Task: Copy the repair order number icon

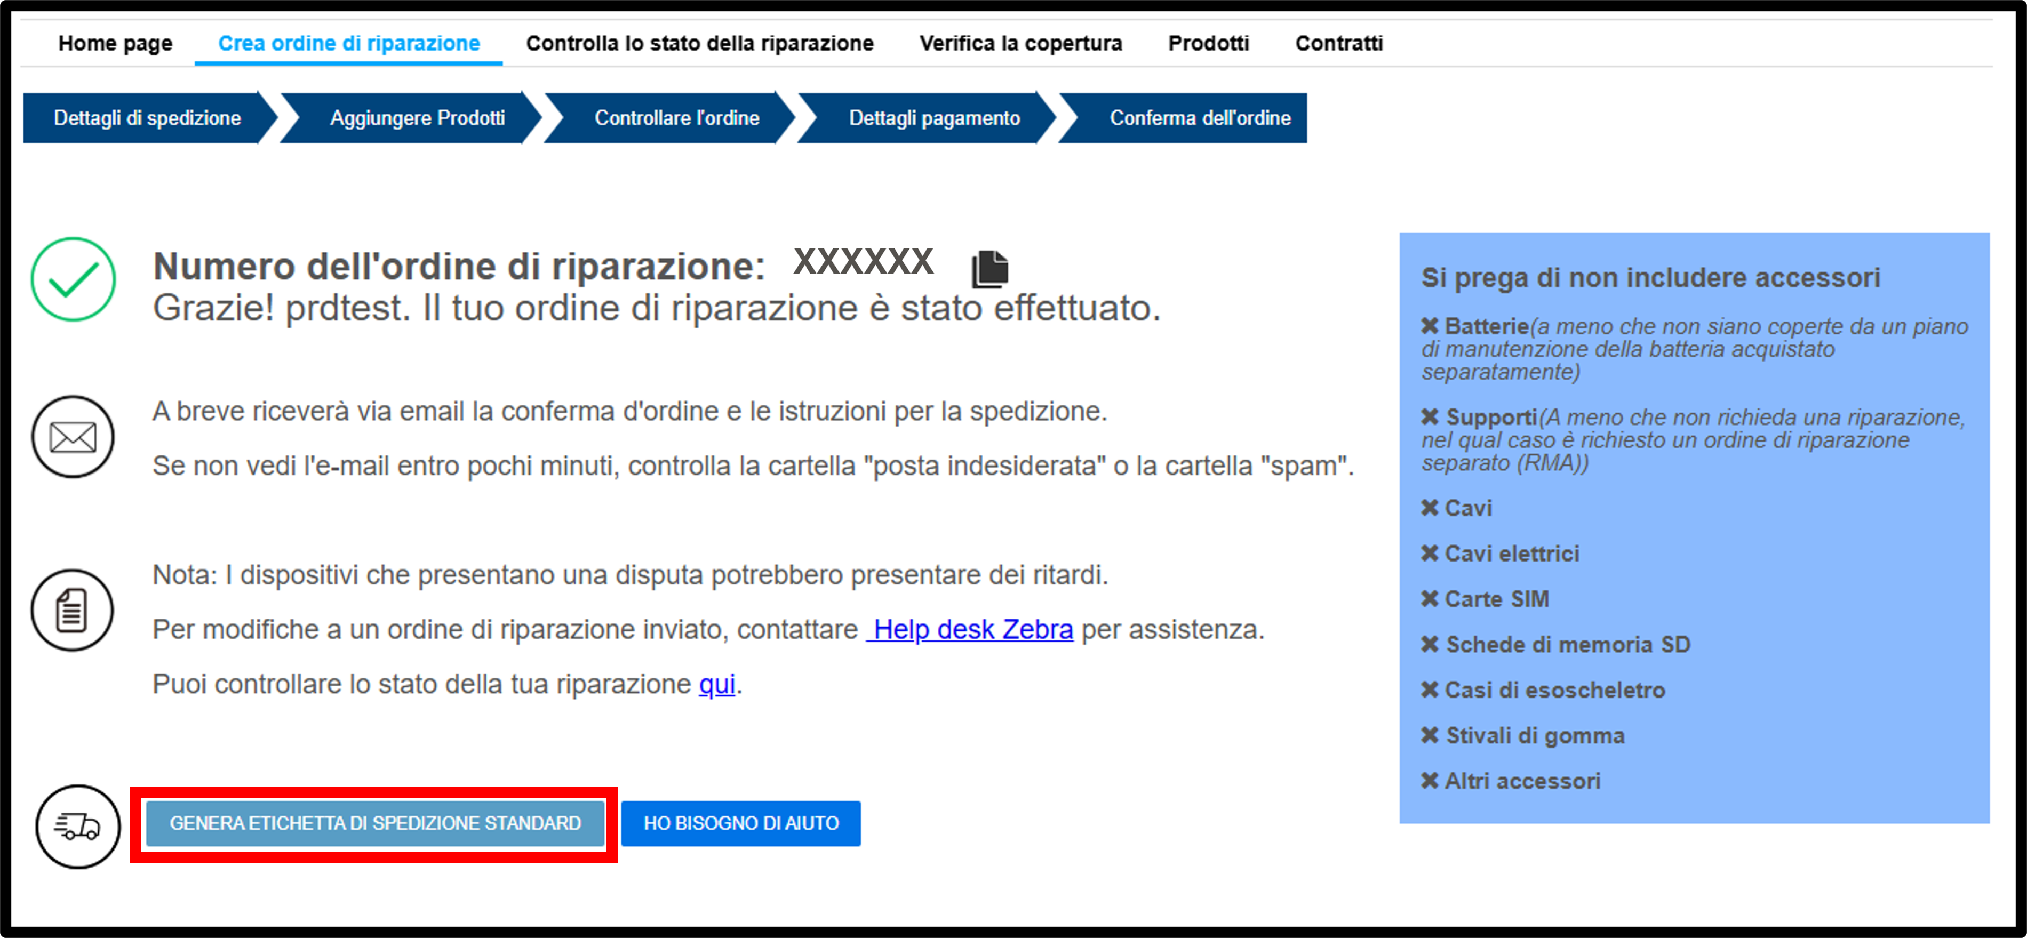Action: tap(990, 269)
